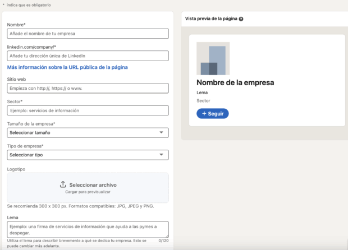Focus the Nombre company name field
The height and width of the screenshot is (250, 348).
88,34
